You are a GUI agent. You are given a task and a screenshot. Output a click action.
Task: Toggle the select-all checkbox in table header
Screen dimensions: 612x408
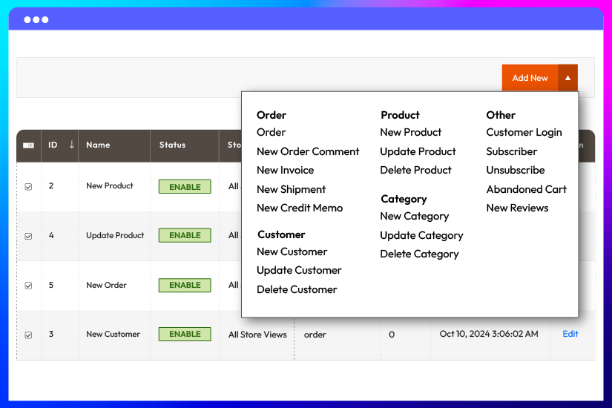pos(28,145)
